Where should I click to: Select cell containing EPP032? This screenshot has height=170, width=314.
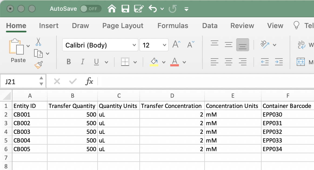(288, 132)
